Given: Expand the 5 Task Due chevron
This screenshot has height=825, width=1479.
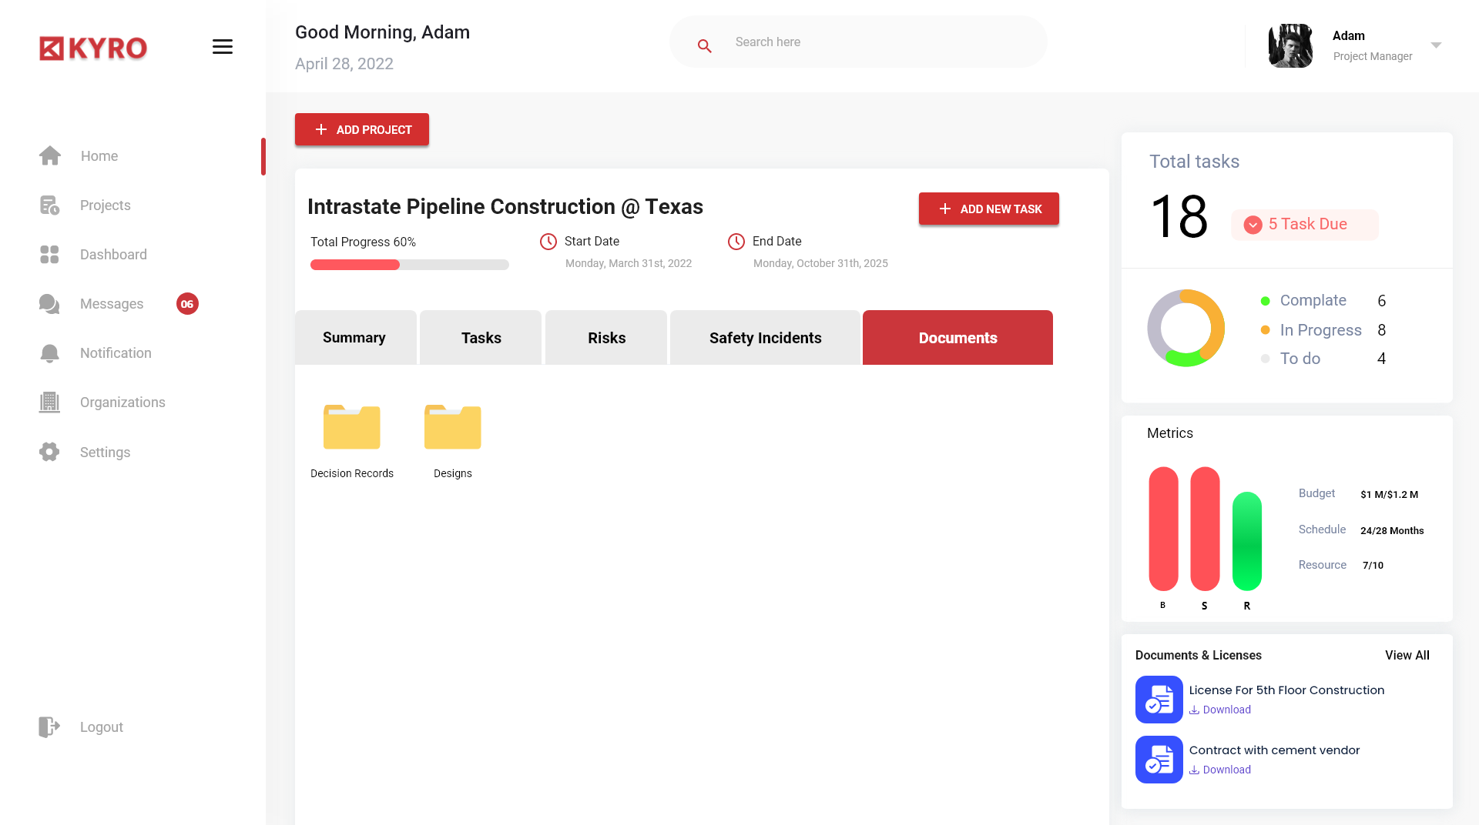Looking at the screenshot, I should tap(1253, 225).
